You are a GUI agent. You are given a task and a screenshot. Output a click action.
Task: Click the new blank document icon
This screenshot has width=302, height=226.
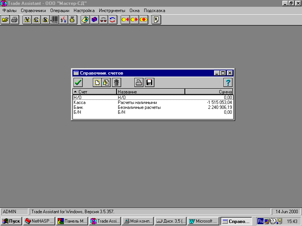click(97, 82)
